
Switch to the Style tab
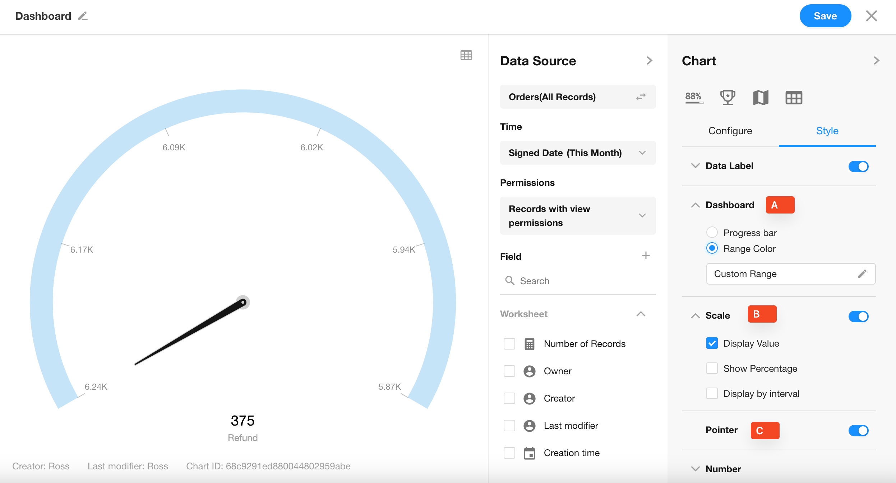coord(827,131)
